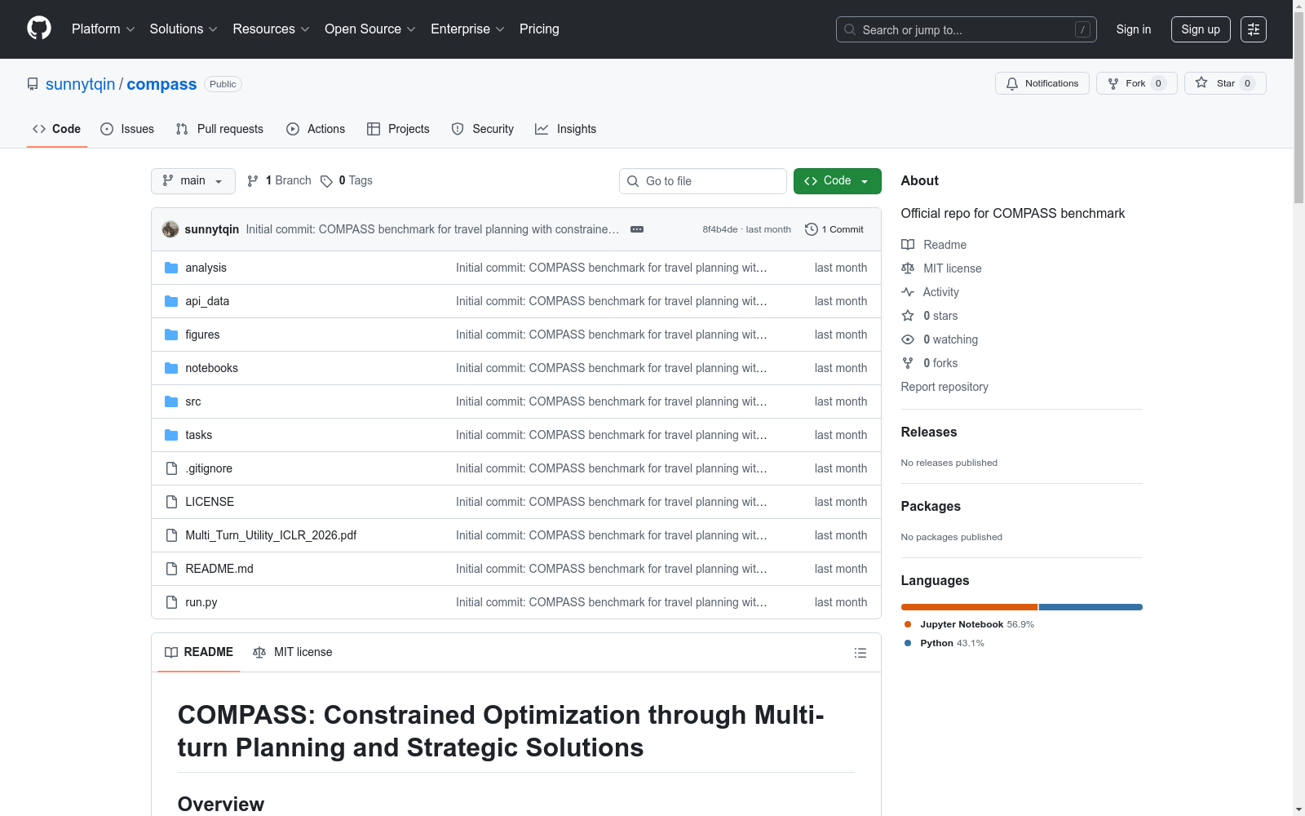
Task: Click the LICENSE file icon
Action: [171, 502]
